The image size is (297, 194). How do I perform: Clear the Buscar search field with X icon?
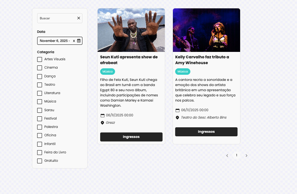pyautogui.click(x=79, y=18)
